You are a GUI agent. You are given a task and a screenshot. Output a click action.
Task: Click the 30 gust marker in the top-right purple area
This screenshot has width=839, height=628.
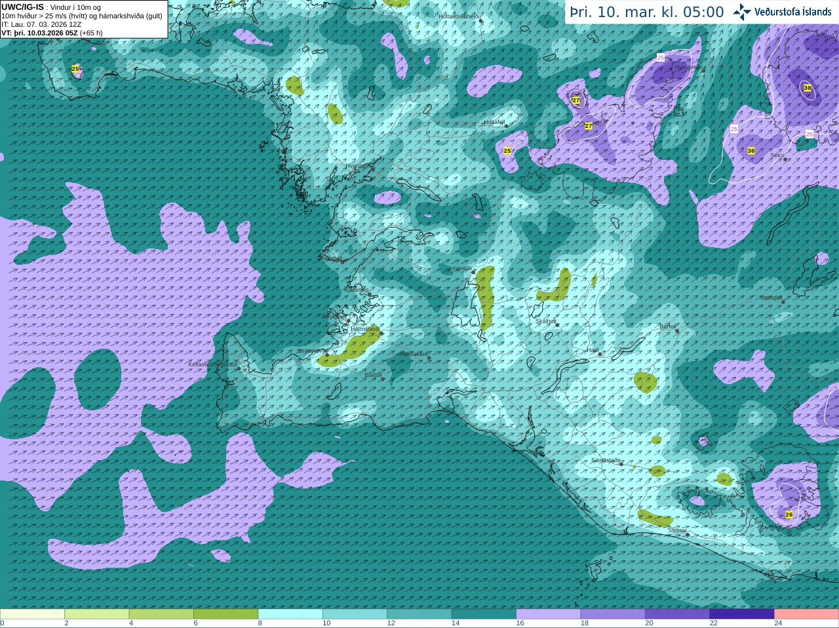[807, 88]
